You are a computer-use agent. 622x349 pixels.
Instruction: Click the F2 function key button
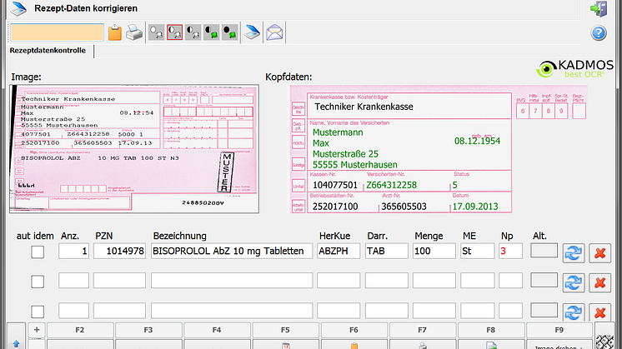[x=80, y=330]
